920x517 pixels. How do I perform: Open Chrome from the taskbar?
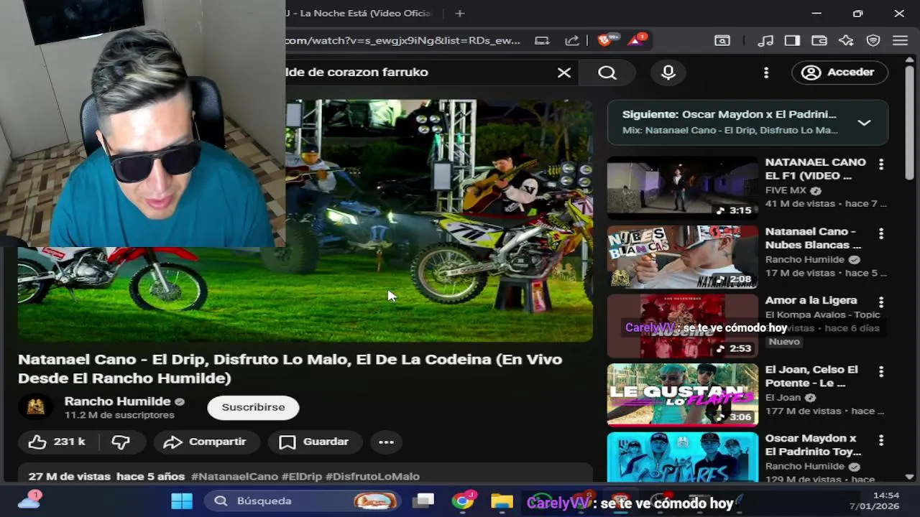[x=463, y=500]
